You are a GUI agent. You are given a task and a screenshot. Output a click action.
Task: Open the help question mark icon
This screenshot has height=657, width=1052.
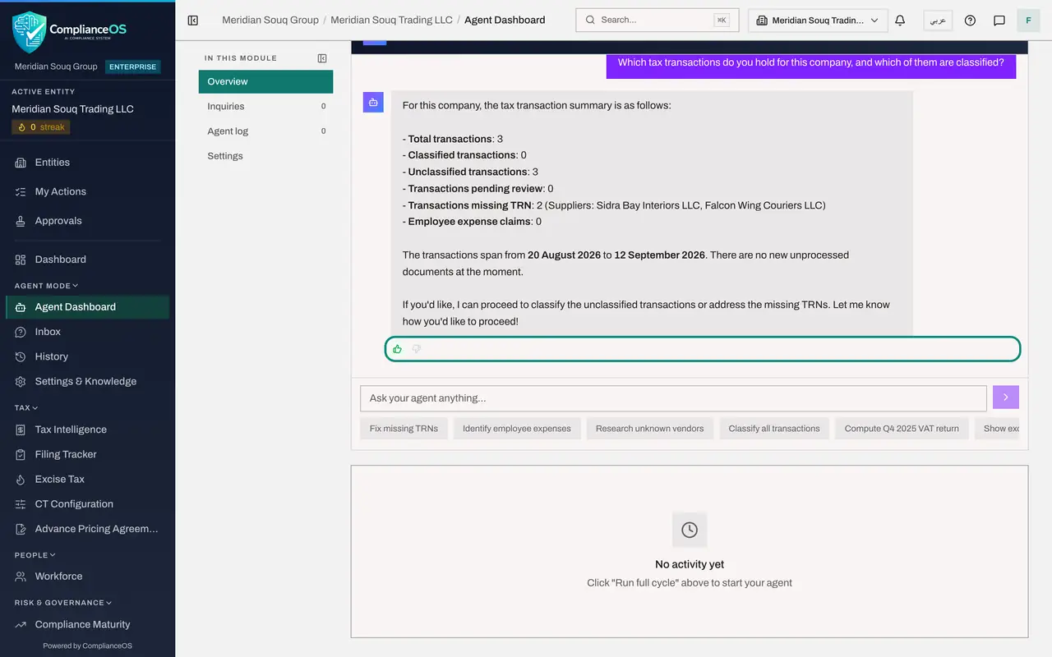click(970, 20)
